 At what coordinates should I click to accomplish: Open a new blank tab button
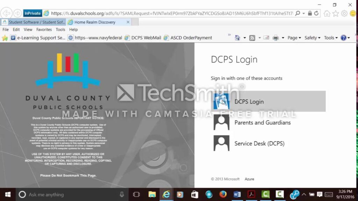[135, 22]
